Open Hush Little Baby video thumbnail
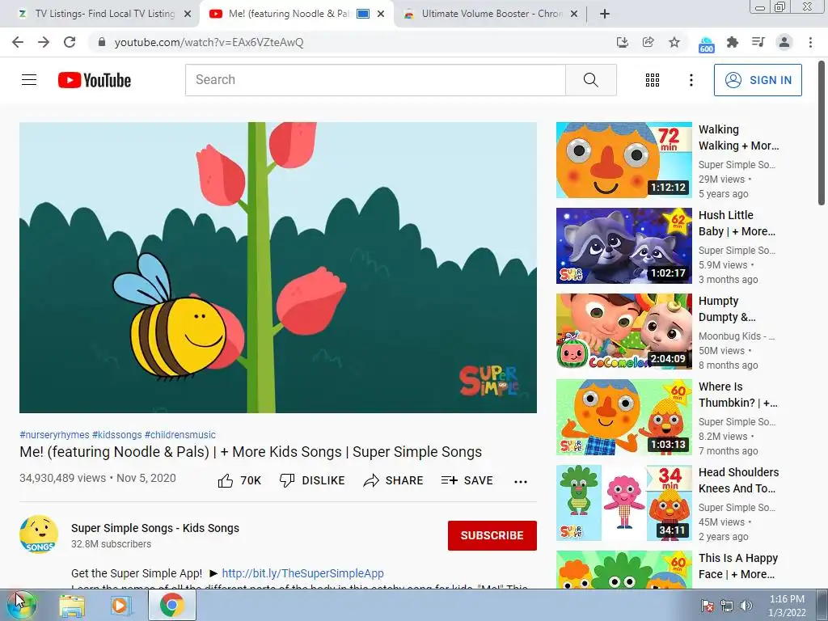828x621 pixels. [623, 246]
